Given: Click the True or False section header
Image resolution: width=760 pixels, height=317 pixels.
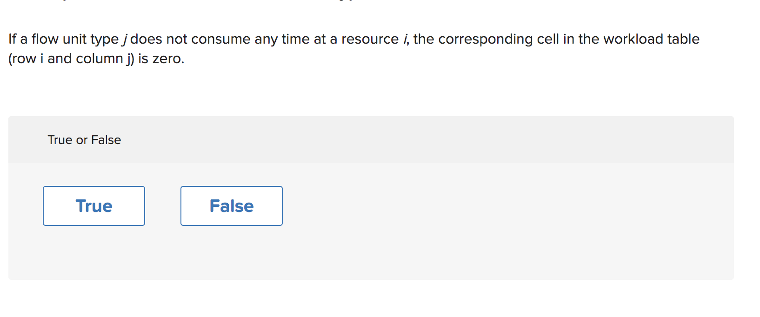Looking at the screenshot, I should point(84,139).
